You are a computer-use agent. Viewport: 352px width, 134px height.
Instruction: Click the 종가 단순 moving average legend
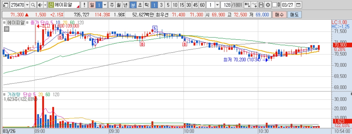click(x=41, y=22)
